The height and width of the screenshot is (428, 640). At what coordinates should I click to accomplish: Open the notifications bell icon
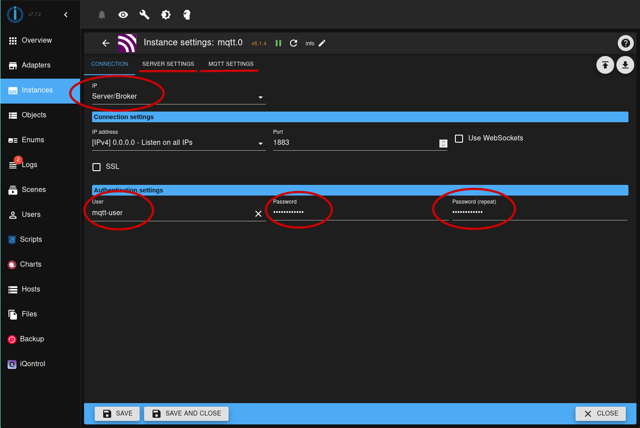101,14
